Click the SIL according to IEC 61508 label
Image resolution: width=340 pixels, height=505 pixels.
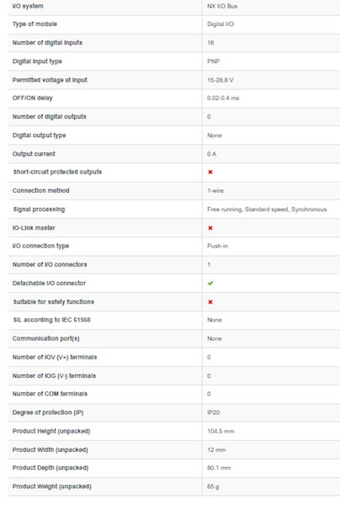click(x=51, y=320)
